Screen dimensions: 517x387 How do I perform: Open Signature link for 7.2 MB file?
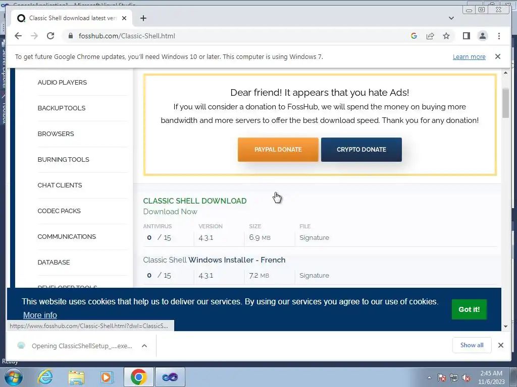[314, 276]
